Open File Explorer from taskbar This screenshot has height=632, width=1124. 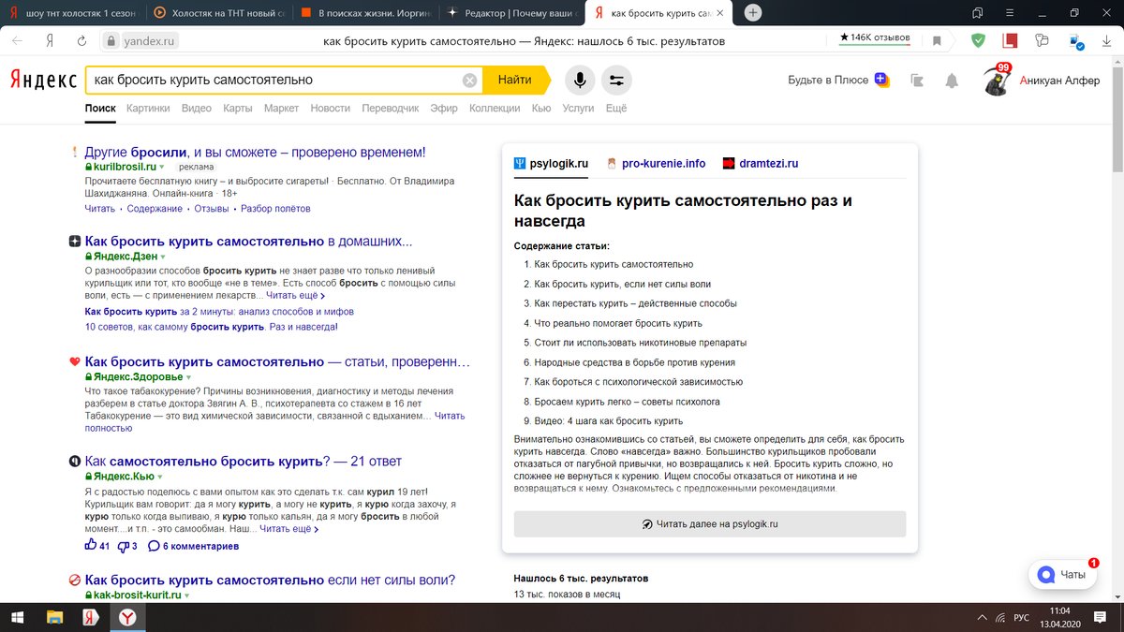point(54,617)
